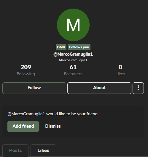Click the GMR badge
Image resolution: width=148 pixels, height=157 pixels.
(61, 47)
